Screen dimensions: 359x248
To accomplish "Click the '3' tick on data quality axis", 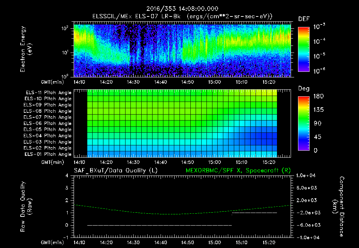I will click(67, 188).
